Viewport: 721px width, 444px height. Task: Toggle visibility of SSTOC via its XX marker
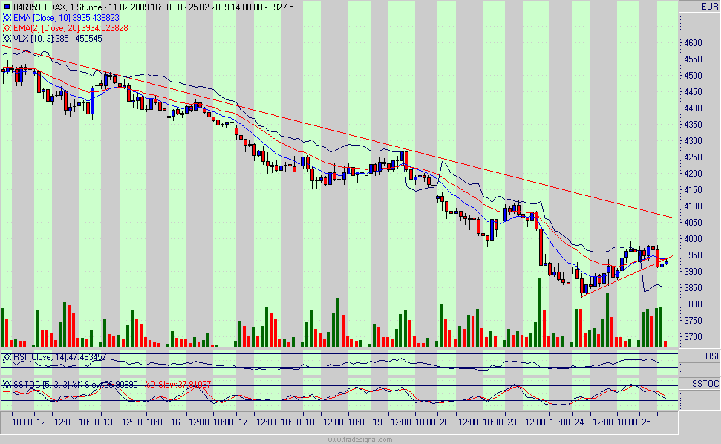[7, 383]
